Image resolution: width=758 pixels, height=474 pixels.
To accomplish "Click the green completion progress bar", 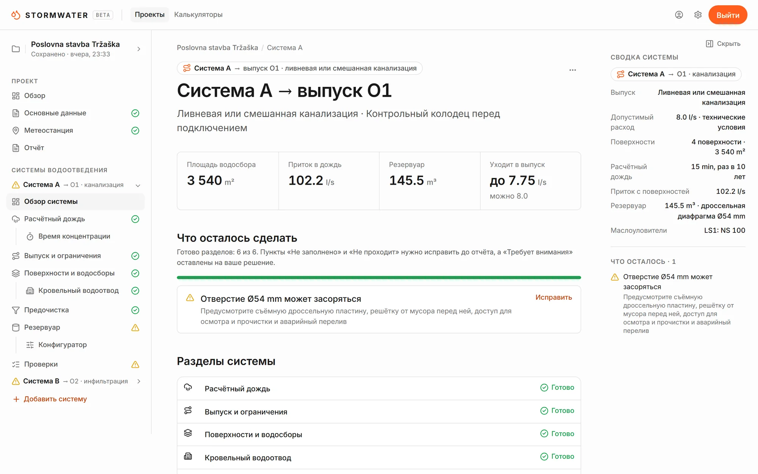I will pos(379,278).
